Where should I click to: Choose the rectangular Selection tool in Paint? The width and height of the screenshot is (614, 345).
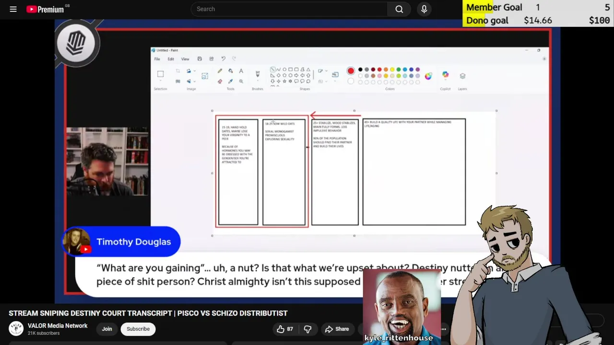point(160,74)
